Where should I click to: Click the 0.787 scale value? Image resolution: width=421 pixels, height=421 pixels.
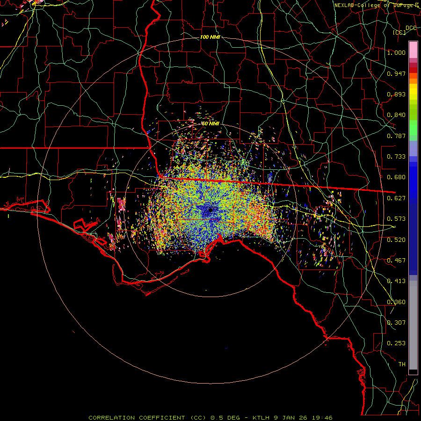(x=396, y=136)
